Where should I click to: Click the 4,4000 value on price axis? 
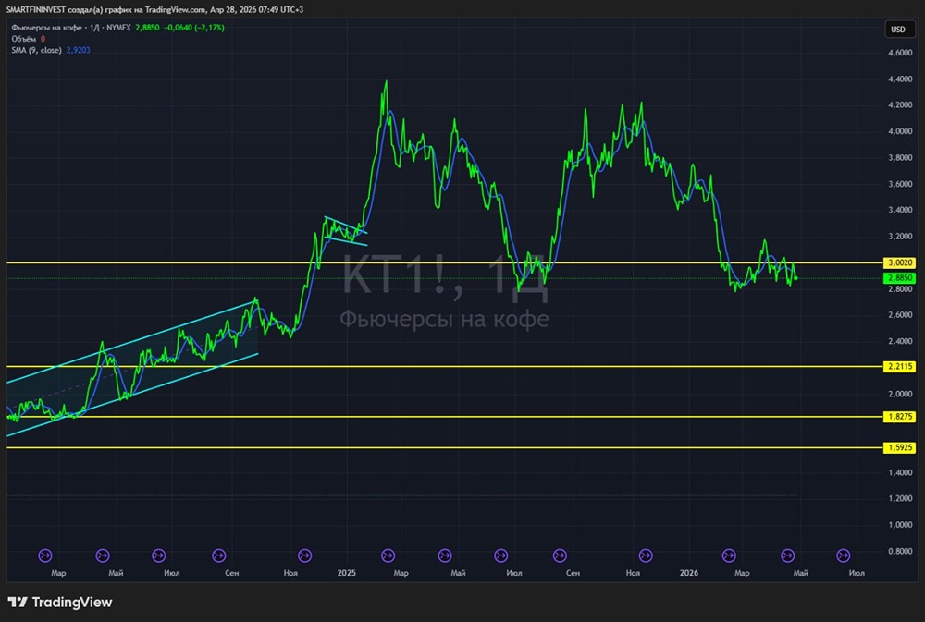pyautogui.click(x=900, y=79)
